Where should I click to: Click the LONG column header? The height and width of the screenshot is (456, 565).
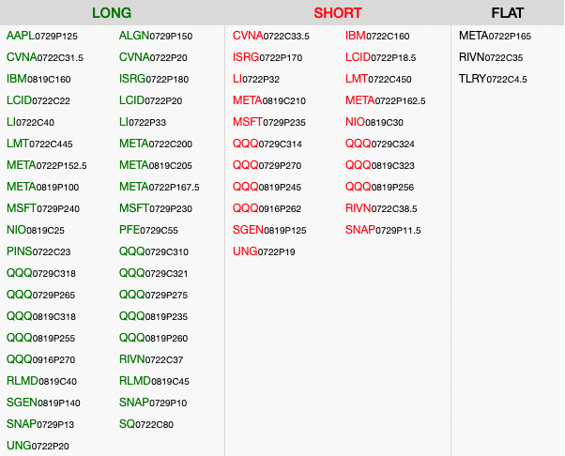tap(112, 13)
